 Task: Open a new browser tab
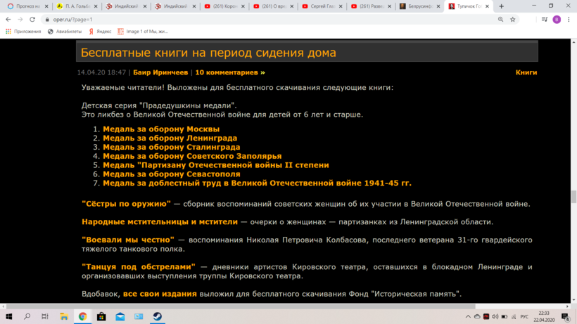click(x=501, y=6)
